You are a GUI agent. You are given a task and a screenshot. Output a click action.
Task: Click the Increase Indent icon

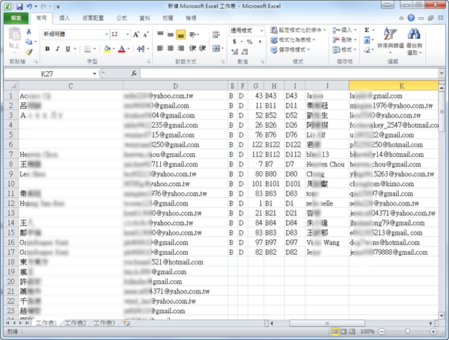tap(203, 49)
